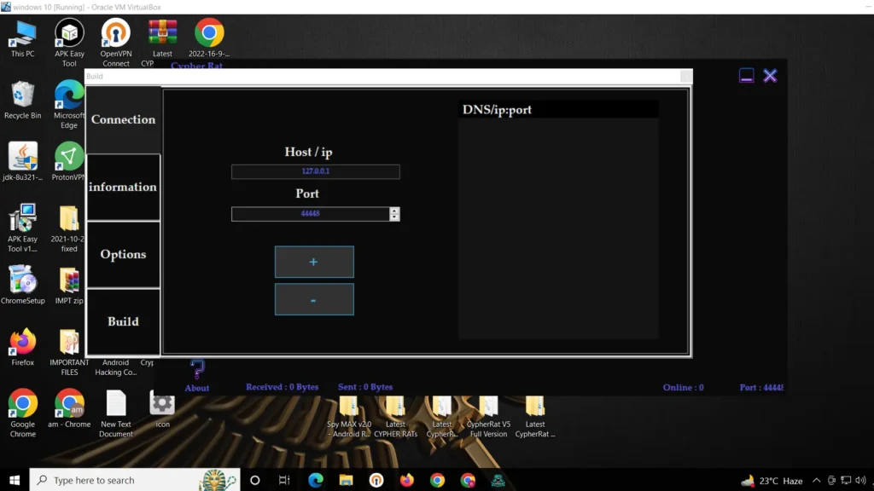Open CypherRat V5 Full Version folder
Image resolution: width=874 pixels, height=491 pixels.
(488, 418)
